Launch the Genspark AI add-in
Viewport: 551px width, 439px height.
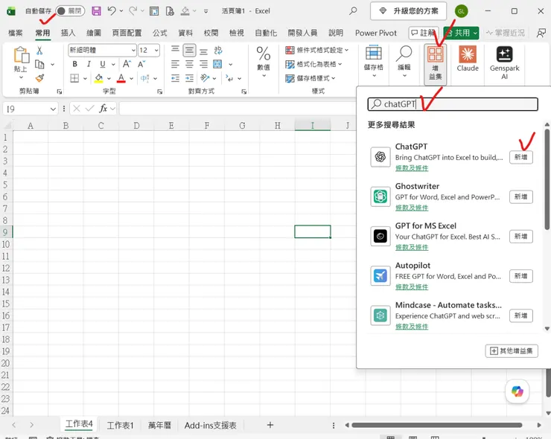(504, 63)
